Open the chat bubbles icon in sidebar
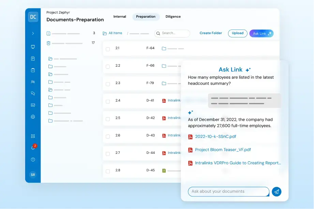This screenshot has height=209, width=314. [x=33, y=93]
